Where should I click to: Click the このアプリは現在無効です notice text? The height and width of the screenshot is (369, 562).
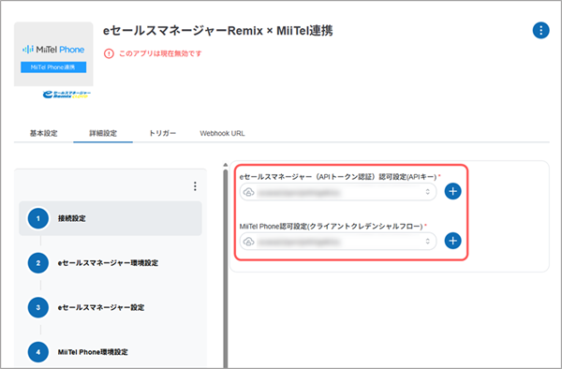coord(160,53)
